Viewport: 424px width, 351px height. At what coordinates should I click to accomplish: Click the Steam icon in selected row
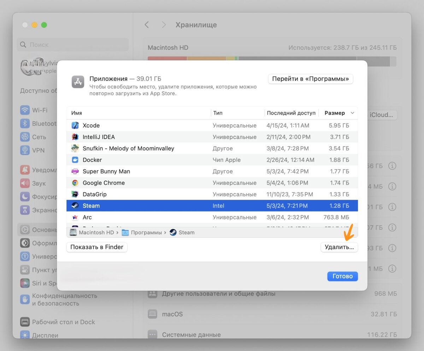[x=75, y=206]
